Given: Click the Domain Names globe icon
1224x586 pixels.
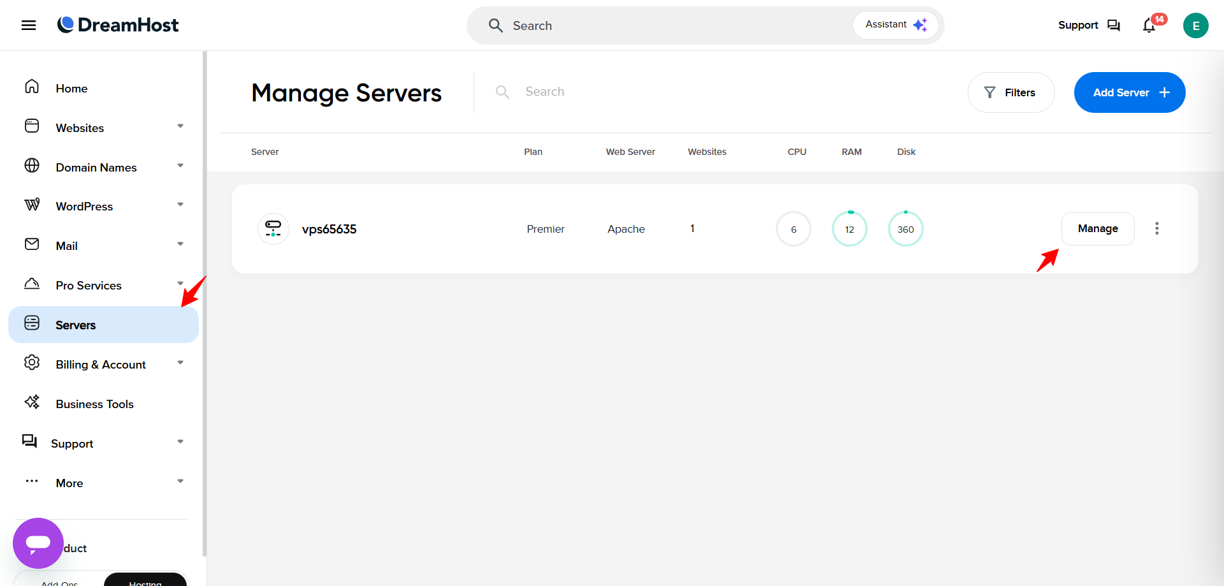Looking at the screenshot, I should (32, 166).
